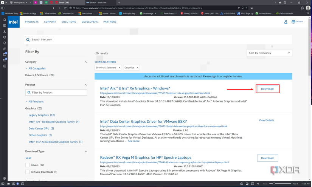Screen dimensions: 312x187
Task: Click Clear All Filters link
Action: pos(105,62)
